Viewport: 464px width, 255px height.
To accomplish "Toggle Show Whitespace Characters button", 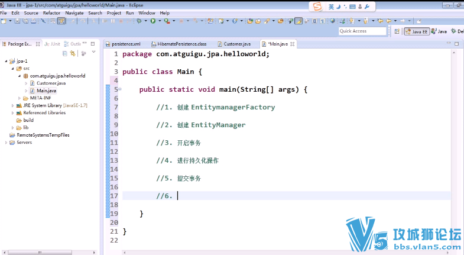I will (323, 21).
